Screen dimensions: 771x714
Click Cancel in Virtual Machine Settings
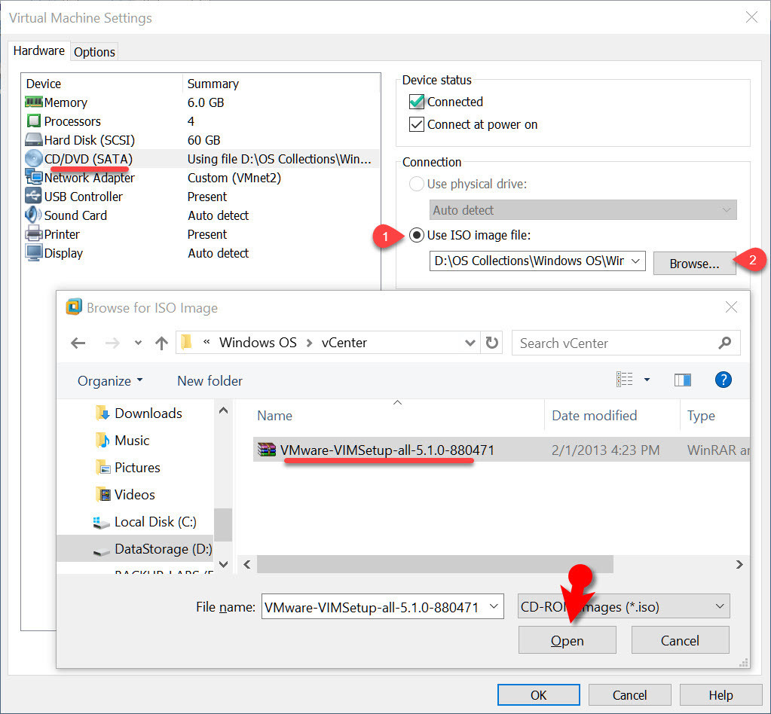629,695
